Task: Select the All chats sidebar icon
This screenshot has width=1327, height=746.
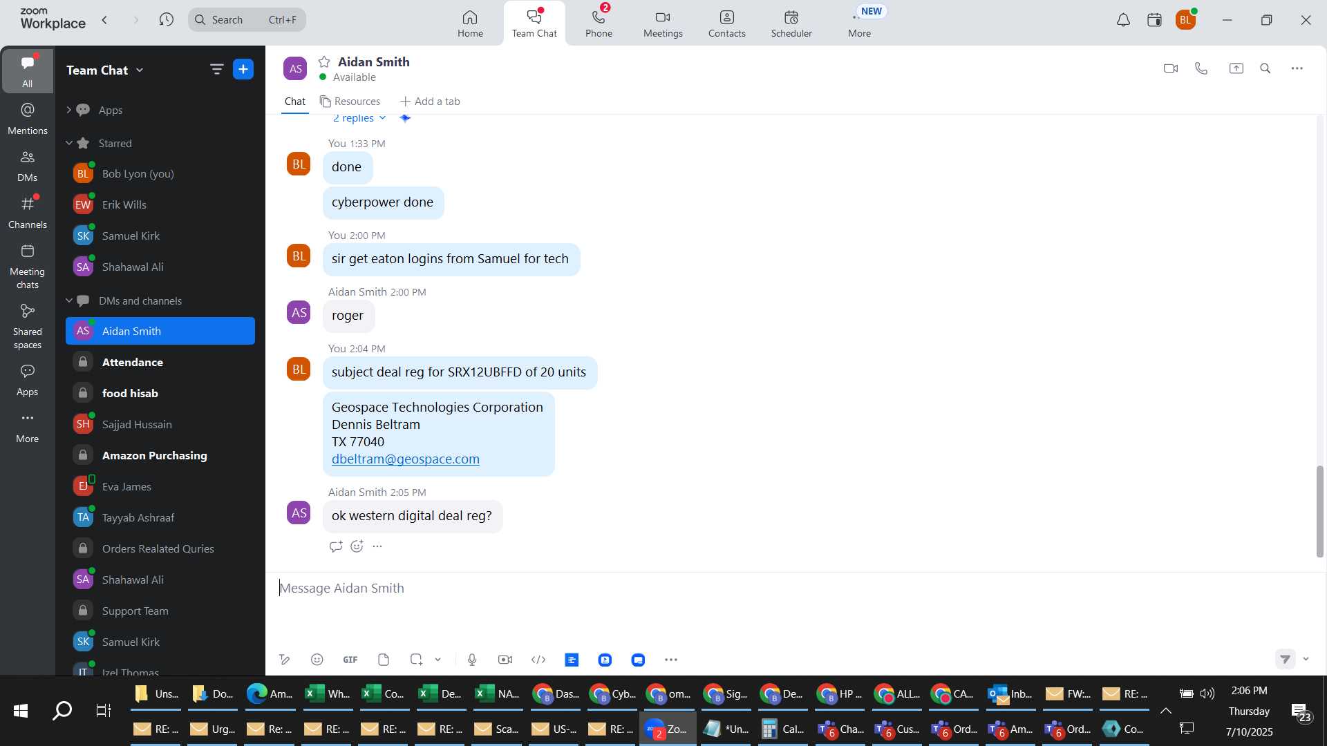Action: pyautogui.click(x=27, y=71)
